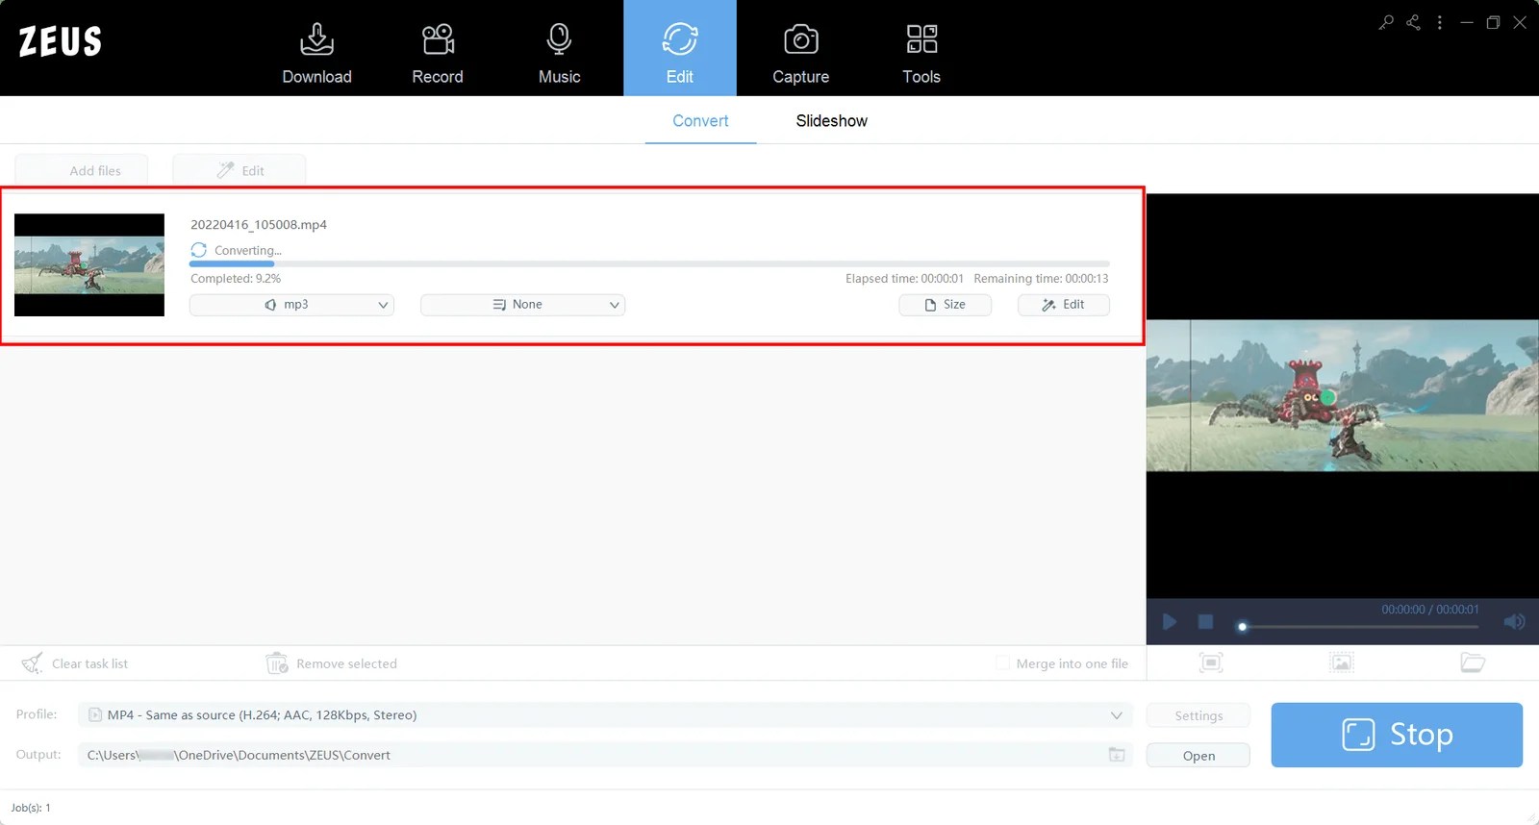Click the Size button of the task

click(945, 305)
